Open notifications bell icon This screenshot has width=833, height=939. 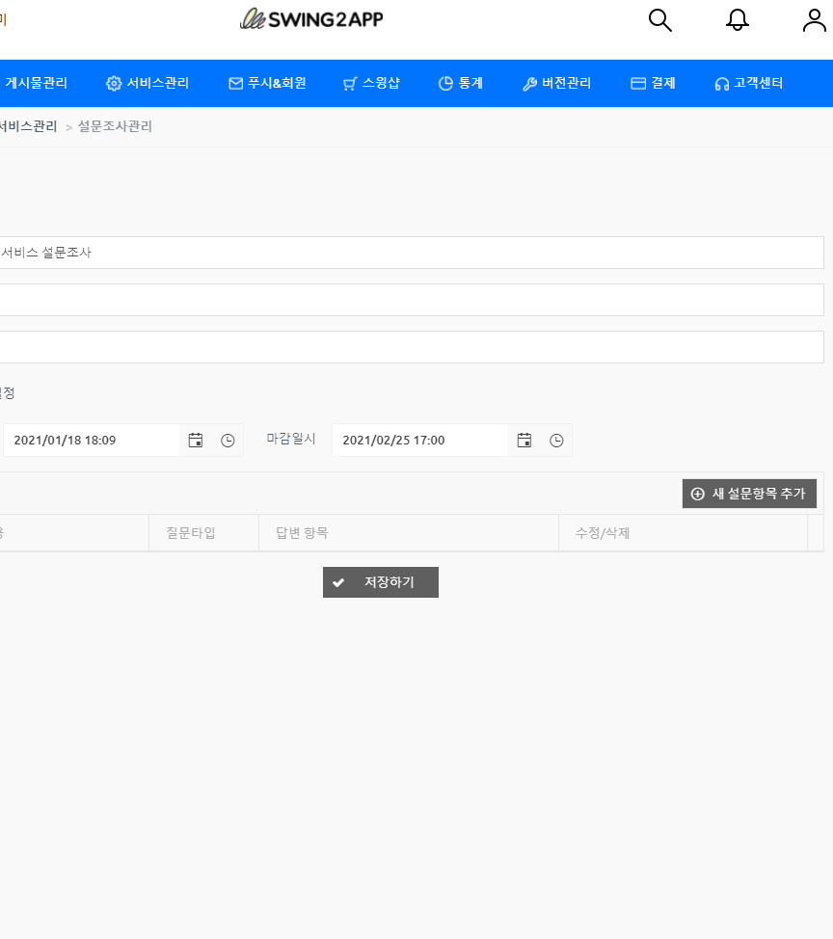tap(738, 20)
